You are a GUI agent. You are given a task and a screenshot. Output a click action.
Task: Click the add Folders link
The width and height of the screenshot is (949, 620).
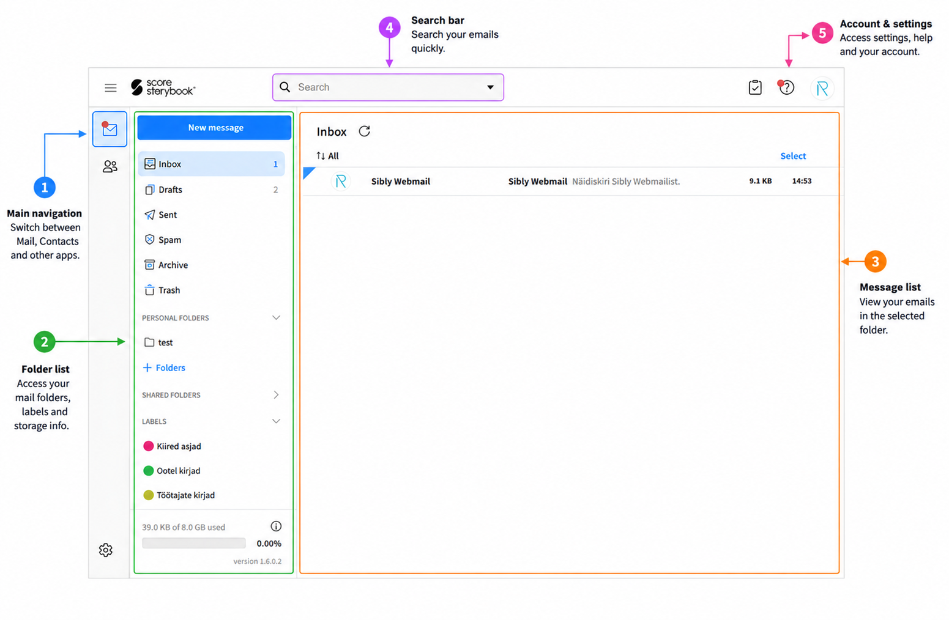point(164,367)
